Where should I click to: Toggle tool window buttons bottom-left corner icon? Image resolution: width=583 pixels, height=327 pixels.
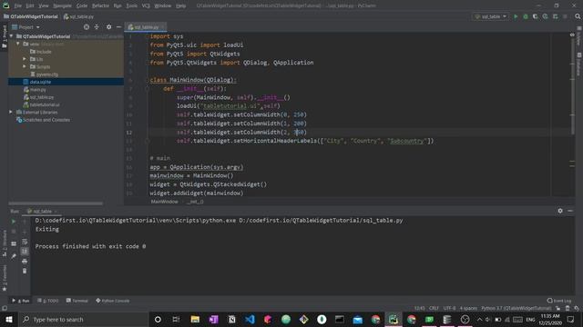click(x=4, y=308)
